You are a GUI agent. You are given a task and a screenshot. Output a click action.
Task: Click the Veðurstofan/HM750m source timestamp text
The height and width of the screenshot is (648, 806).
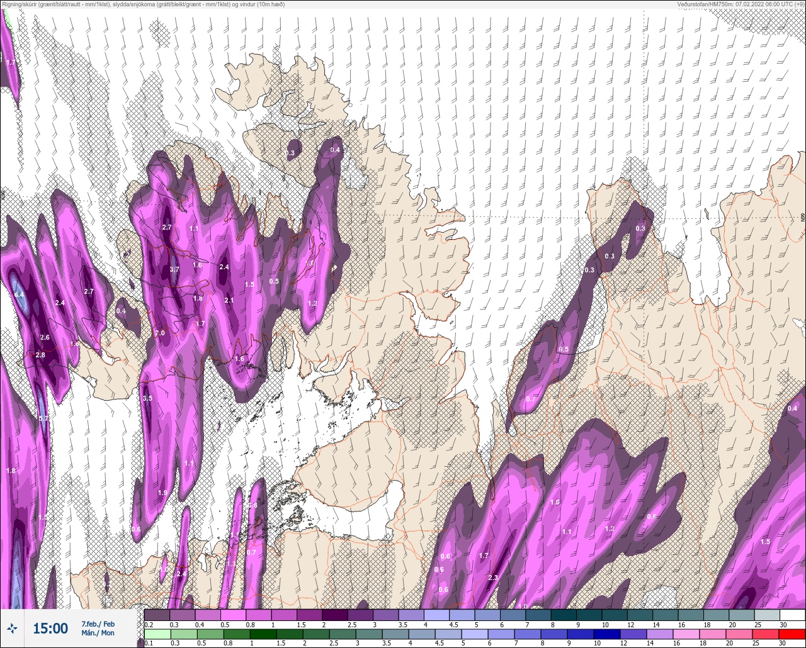click(741, 4)
